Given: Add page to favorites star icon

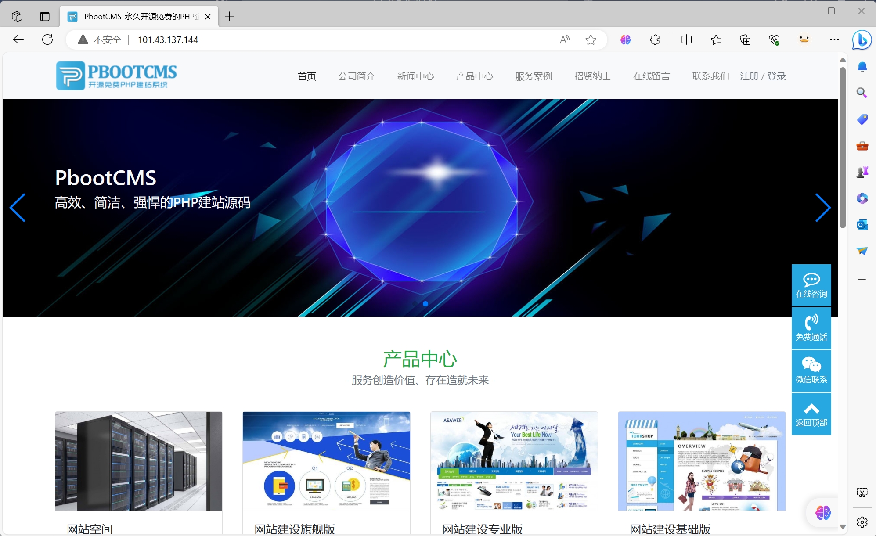Looking at the screenshot, I should tap(591, 40).
